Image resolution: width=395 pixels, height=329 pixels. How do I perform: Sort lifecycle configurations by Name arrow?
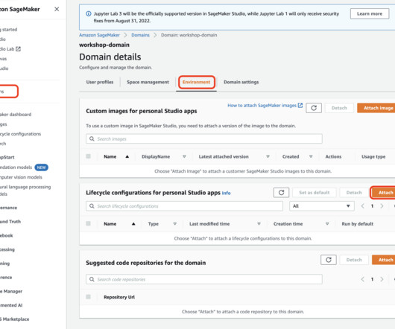click(133, 224)
